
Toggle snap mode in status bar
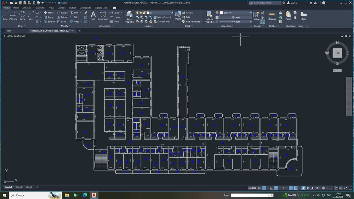coord(264,188)
